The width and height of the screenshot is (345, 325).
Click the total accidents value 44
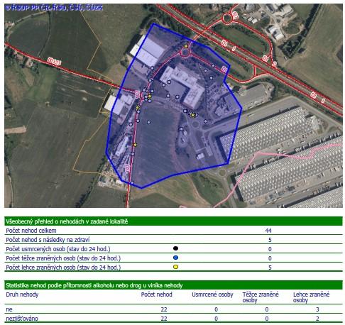point(268,231)
